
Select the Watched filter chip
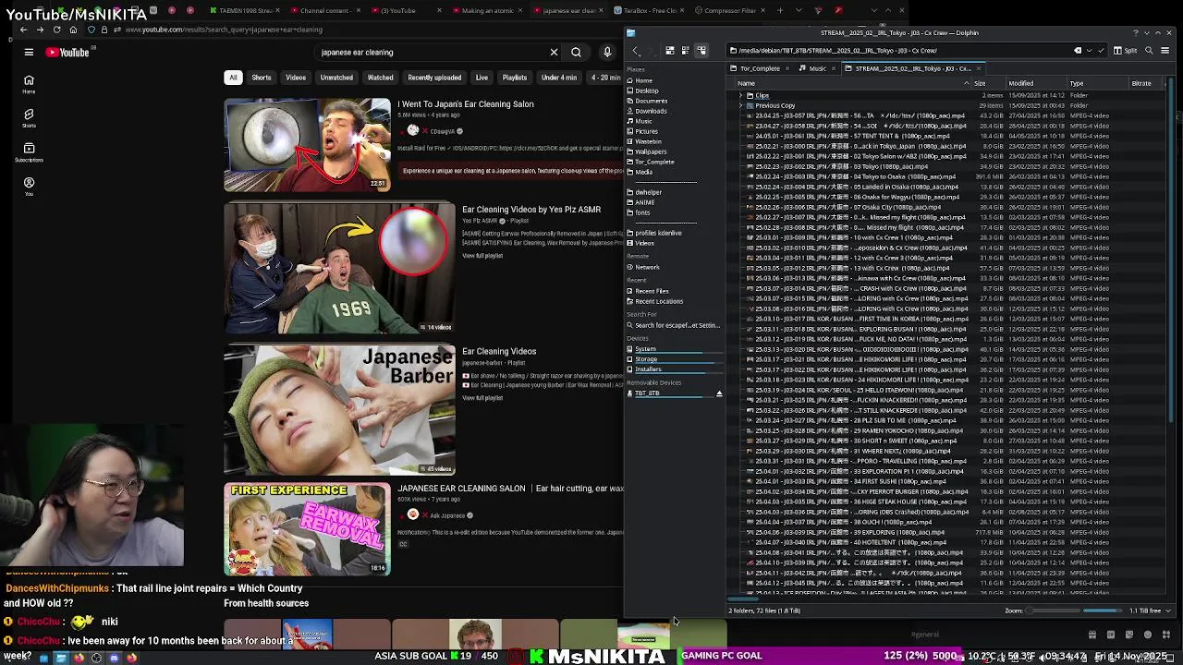tap(381, 78)
